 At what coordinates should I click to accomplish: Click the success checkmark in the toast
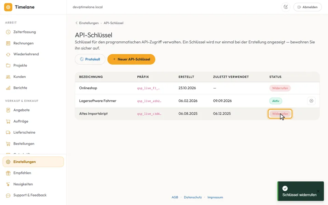coord(285,189)
